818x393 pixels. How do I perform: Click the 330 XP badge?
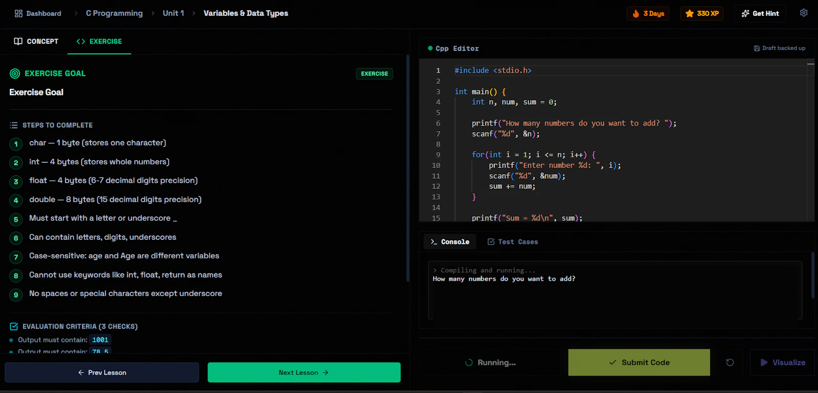pos(702,13)
